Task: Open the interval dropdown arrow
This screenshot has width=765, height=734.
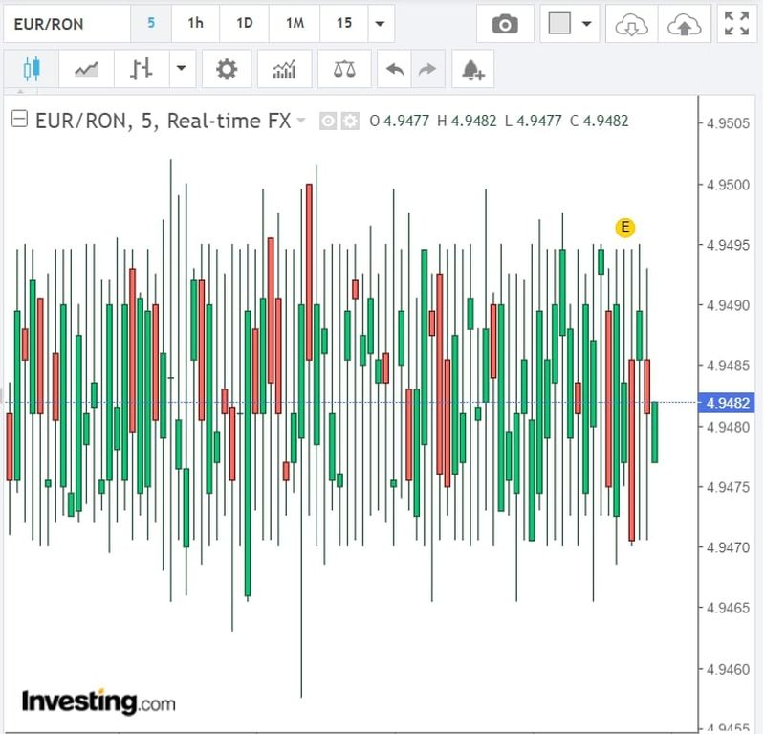Action: (x=381, y=23)
